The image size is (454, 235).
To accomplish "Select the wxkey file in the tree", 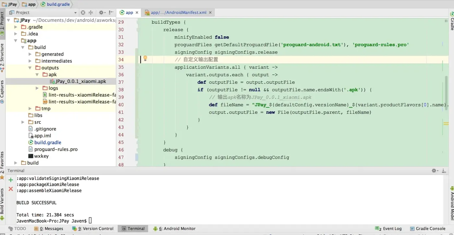I will tap(38, 156).
